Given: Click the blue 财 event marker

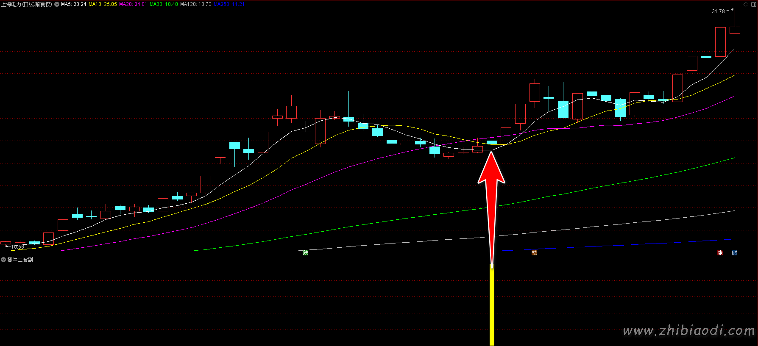Looking at the screenshot, I should tap(734, 253).
